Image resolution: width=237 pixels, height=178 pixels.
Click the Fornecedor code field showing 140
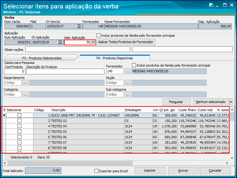pyautogui.click(x=115, y=71)
